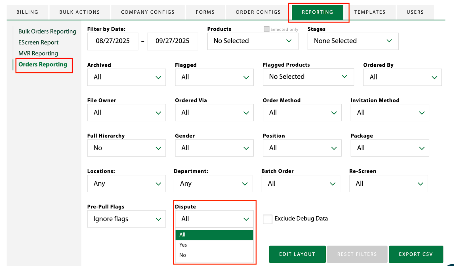Open the Templates tab
Screen dimensions: 454x266
[x=369, y=12]
